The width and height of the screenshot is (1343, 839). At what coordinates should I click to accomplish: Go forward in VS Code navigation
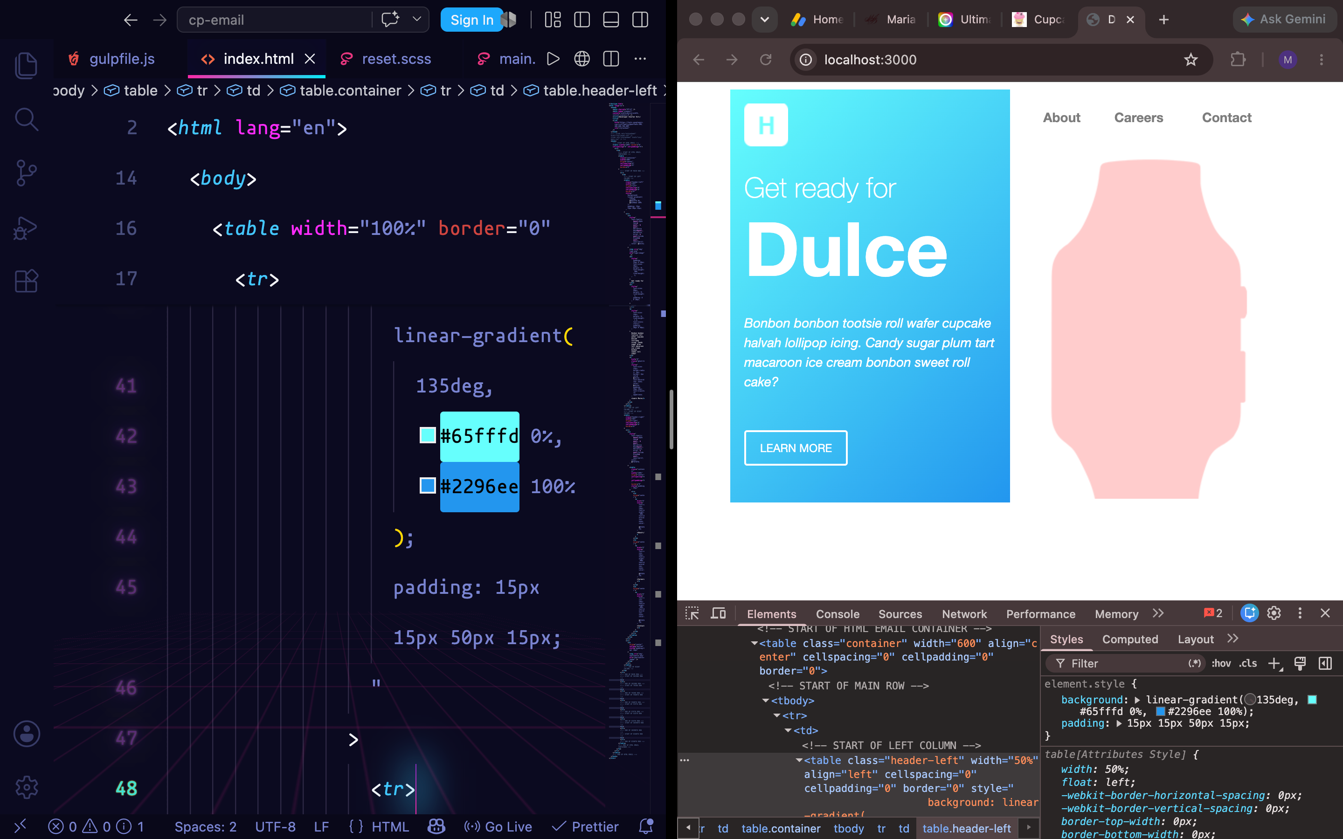(160, 20)
